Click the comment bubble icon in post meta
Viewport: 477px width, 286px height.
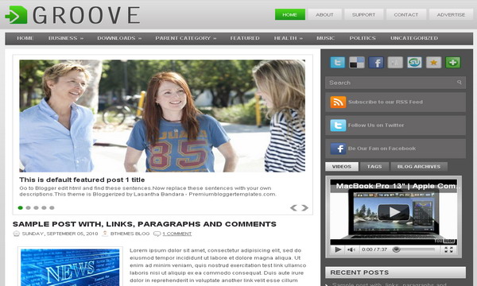[157, 234]
